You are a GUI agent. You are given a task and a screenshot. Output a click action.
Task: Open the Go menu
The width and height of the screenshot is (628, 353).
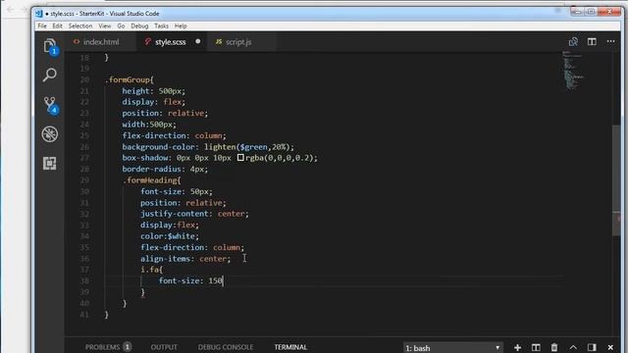[x=121, y=26]
